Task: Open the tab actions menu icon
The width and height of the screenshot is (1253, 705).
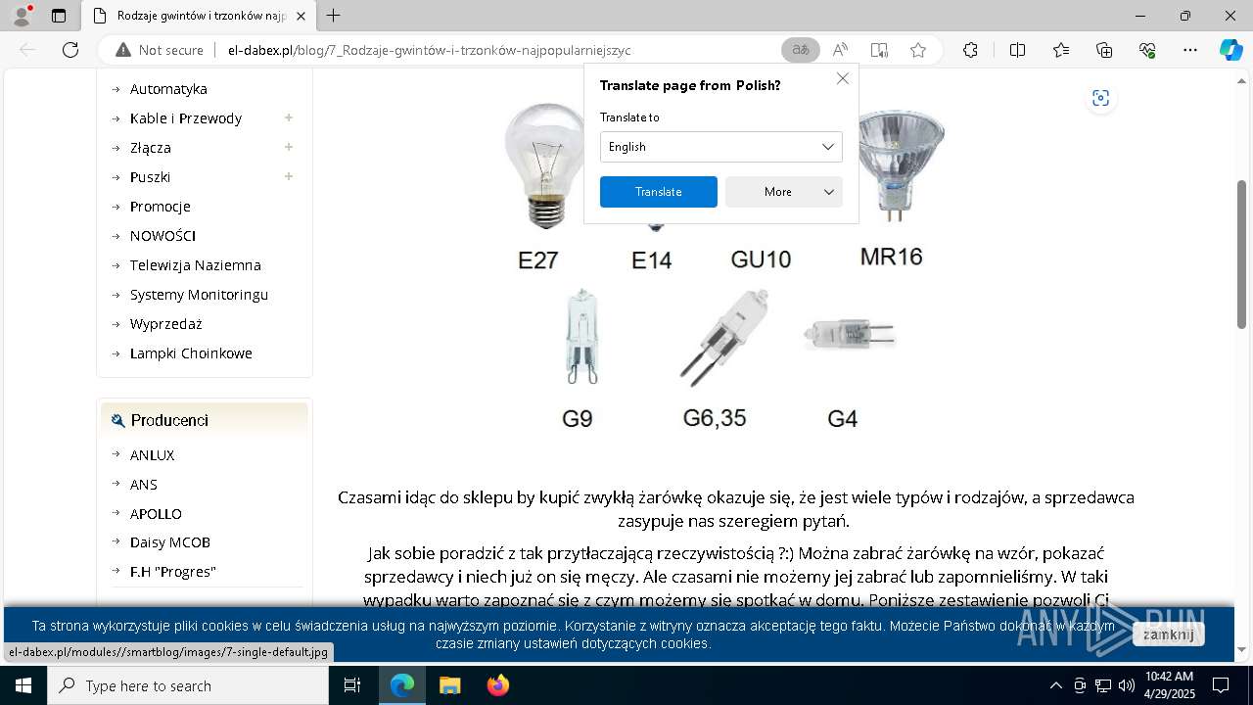Action: click(x=59, y=16)
